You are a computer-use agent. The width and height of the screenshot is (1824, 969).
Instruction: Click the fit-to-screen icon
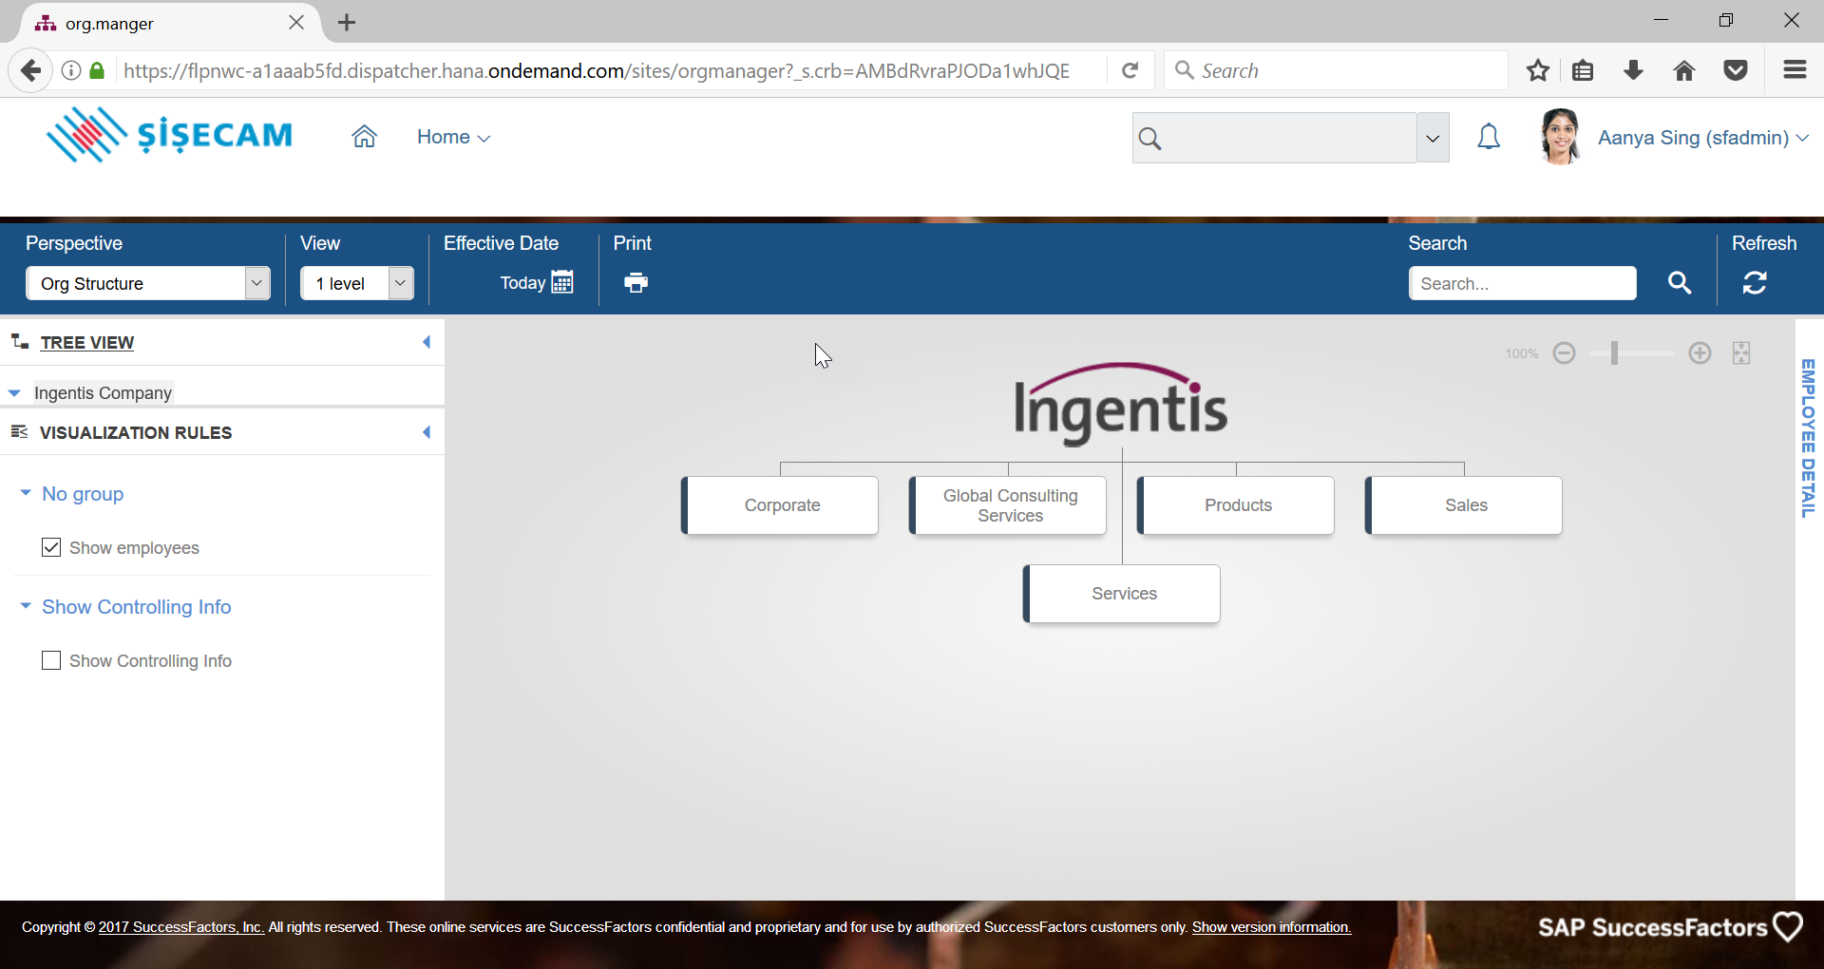click(1741, 353)
